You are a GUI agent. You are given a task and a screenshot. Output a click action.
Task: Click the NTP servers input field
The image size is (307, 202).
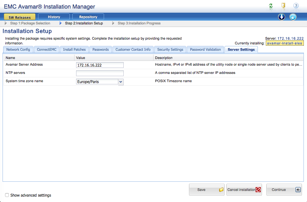(x=100, y=73)
